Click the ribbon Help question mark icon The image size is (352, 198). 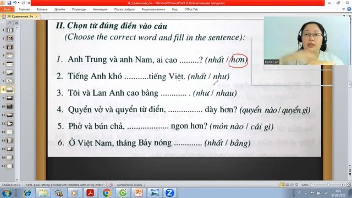tap(349, 9)
